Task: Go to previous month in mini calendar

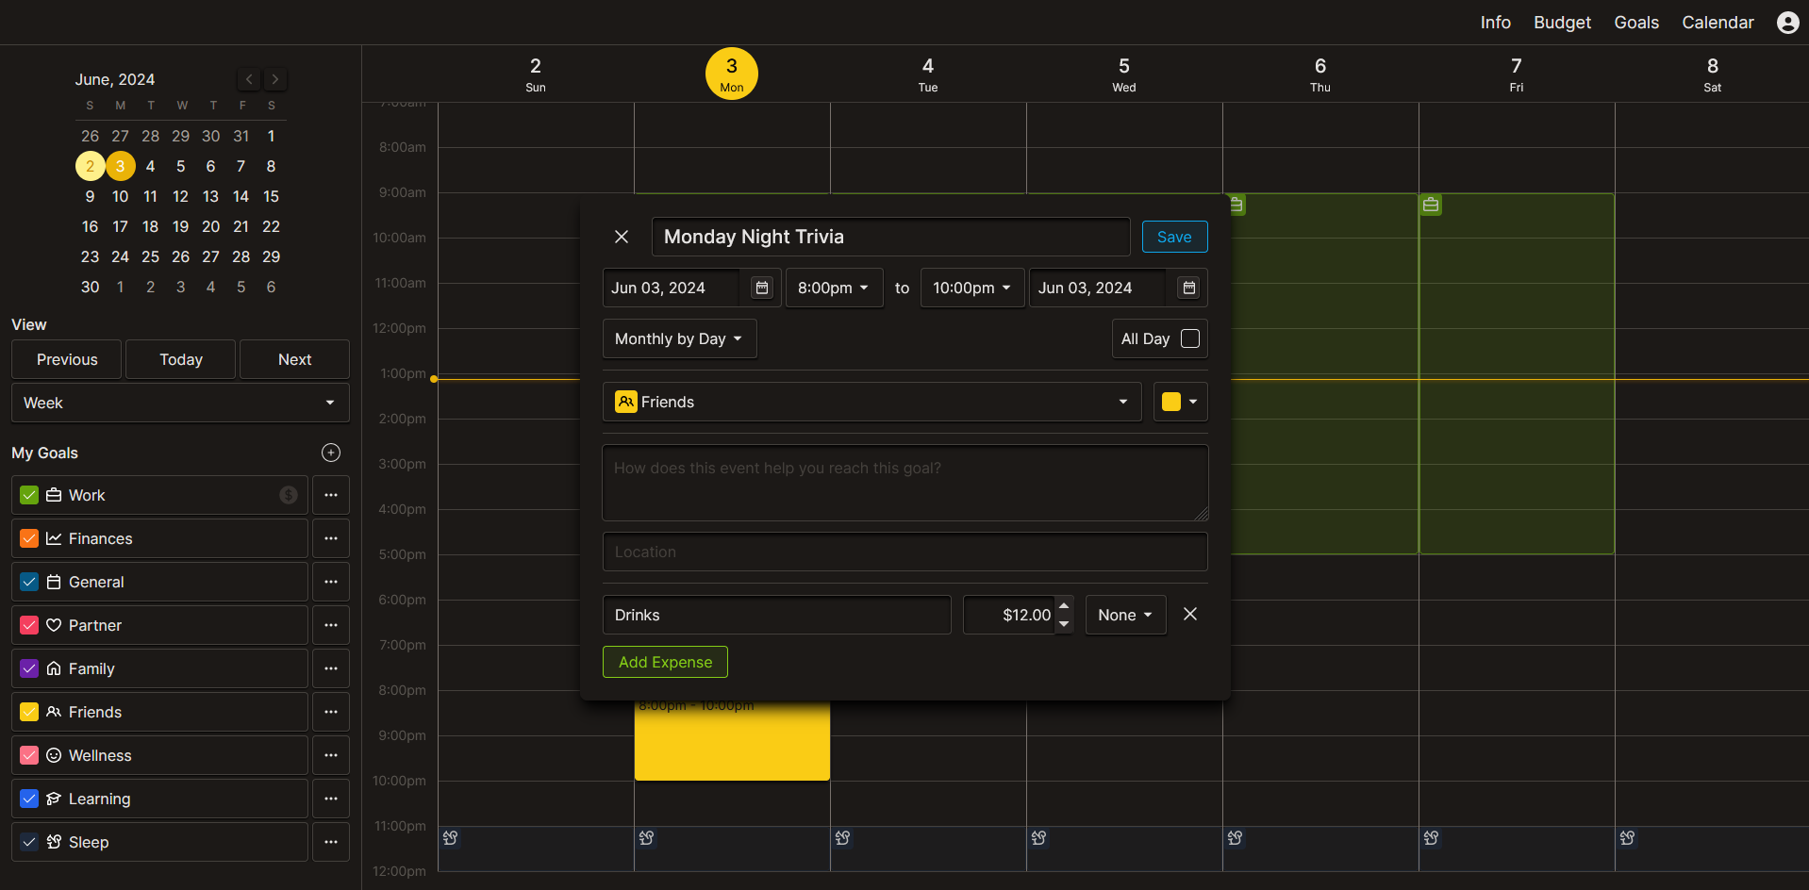Action: tap(249, 79)
